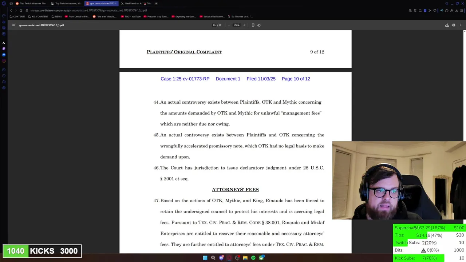This screenshot has height=262, width=466.
Task: Click the Windows Start button on taskbar
Action: pos(205,258)
